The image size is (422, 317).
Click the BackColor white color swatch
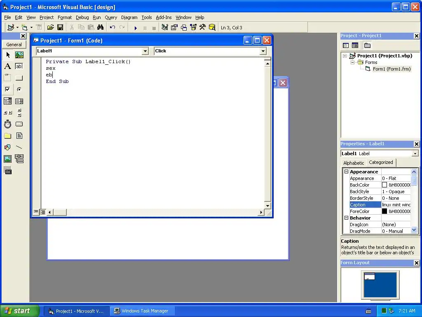[384, 185]
